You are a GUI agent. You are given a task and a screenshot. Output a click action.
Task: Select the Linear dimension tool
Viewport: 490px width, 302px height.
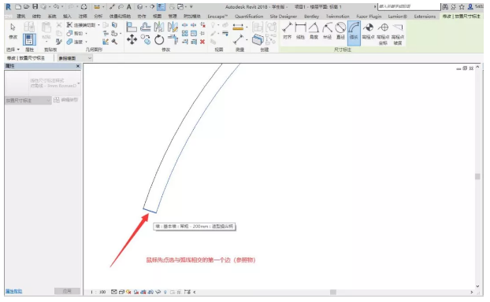pyautogui.click(x=300, y=31)
